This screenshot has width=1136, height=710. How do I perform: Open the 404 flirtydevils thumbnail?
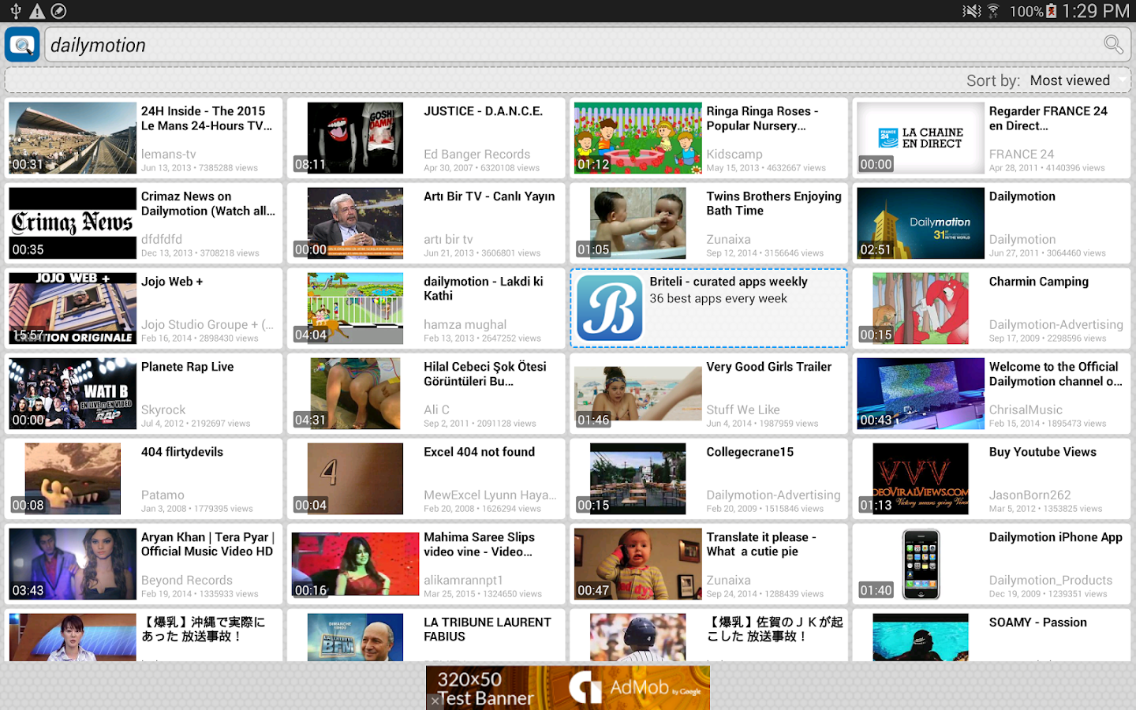[x=73, y=479]
